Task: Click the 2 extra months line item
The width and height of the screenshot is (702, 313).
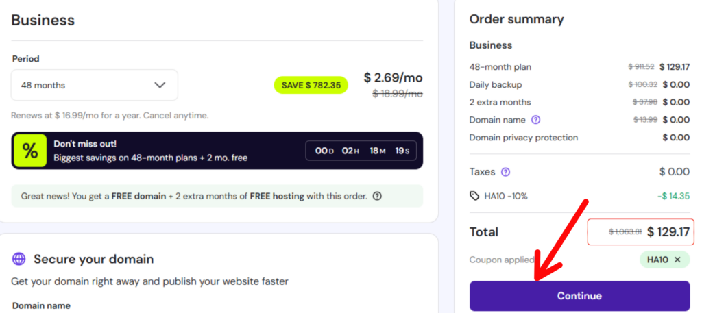Action: tap(500, 102)
